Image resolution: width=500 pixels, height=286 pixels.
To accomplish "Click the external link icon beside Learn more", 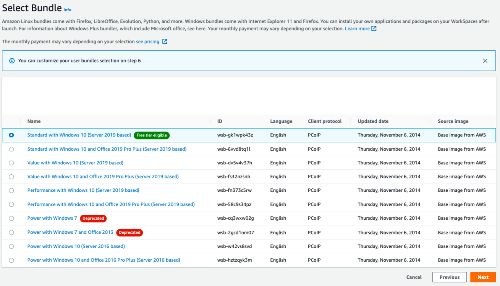I will (374, 29).
